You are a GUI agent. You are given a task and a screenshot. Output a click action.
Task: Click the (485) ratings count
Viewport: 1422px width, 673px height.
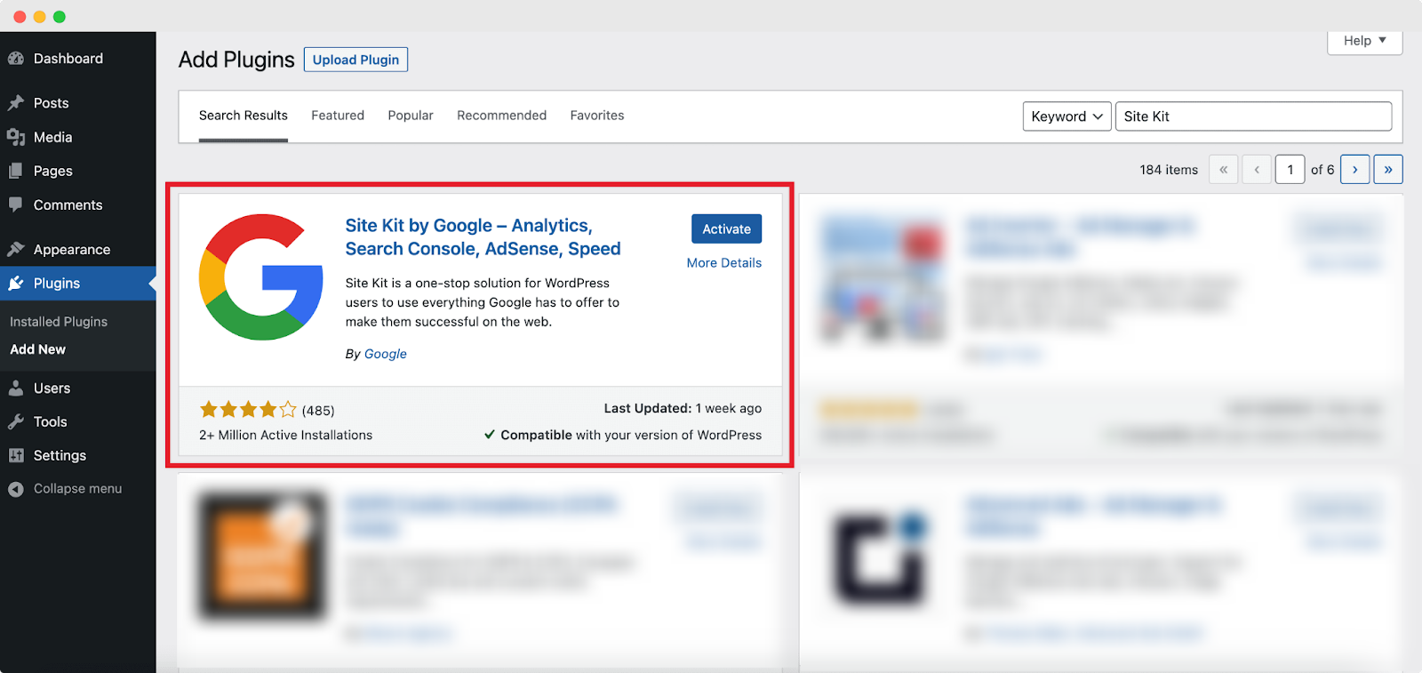point(318,411)
